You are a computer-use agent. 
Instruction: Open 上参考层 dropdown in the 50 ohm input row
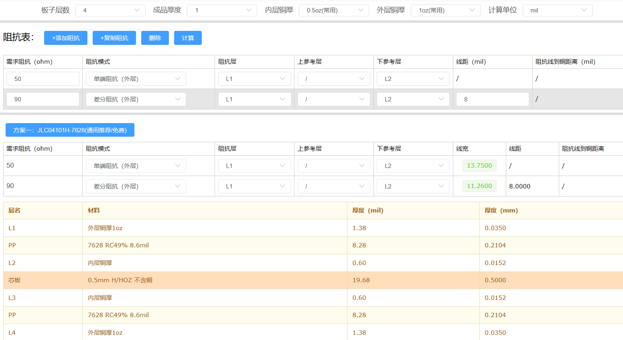pos(334,79)
